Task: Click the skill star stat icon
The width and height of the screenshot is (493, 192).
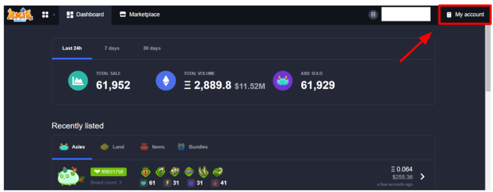Action: (x=191, y=183)
